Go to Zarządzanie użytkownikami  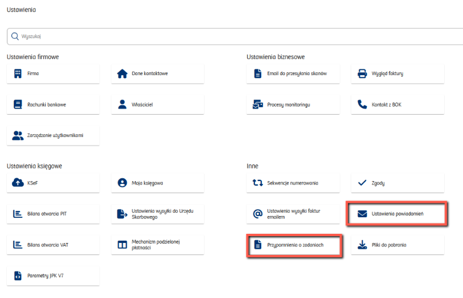[53, 136]
